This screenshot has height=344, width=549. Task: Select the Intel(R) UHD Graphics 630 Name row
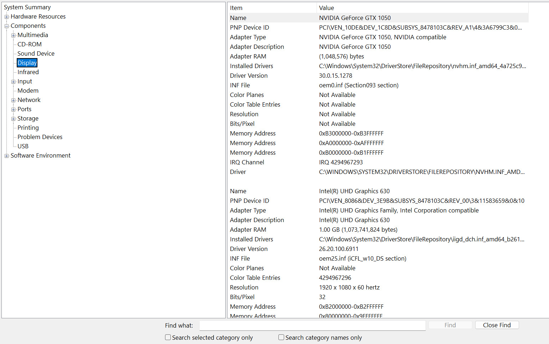[x=378, y=191]
